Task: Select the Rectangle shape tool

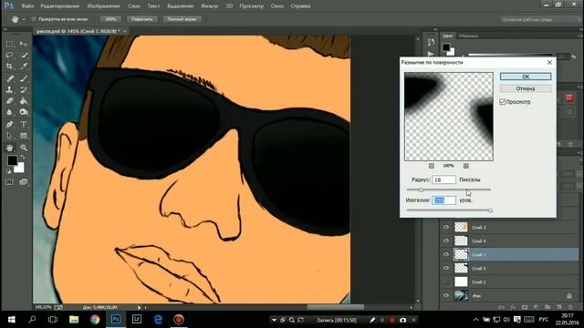Action: pos(24,136)
